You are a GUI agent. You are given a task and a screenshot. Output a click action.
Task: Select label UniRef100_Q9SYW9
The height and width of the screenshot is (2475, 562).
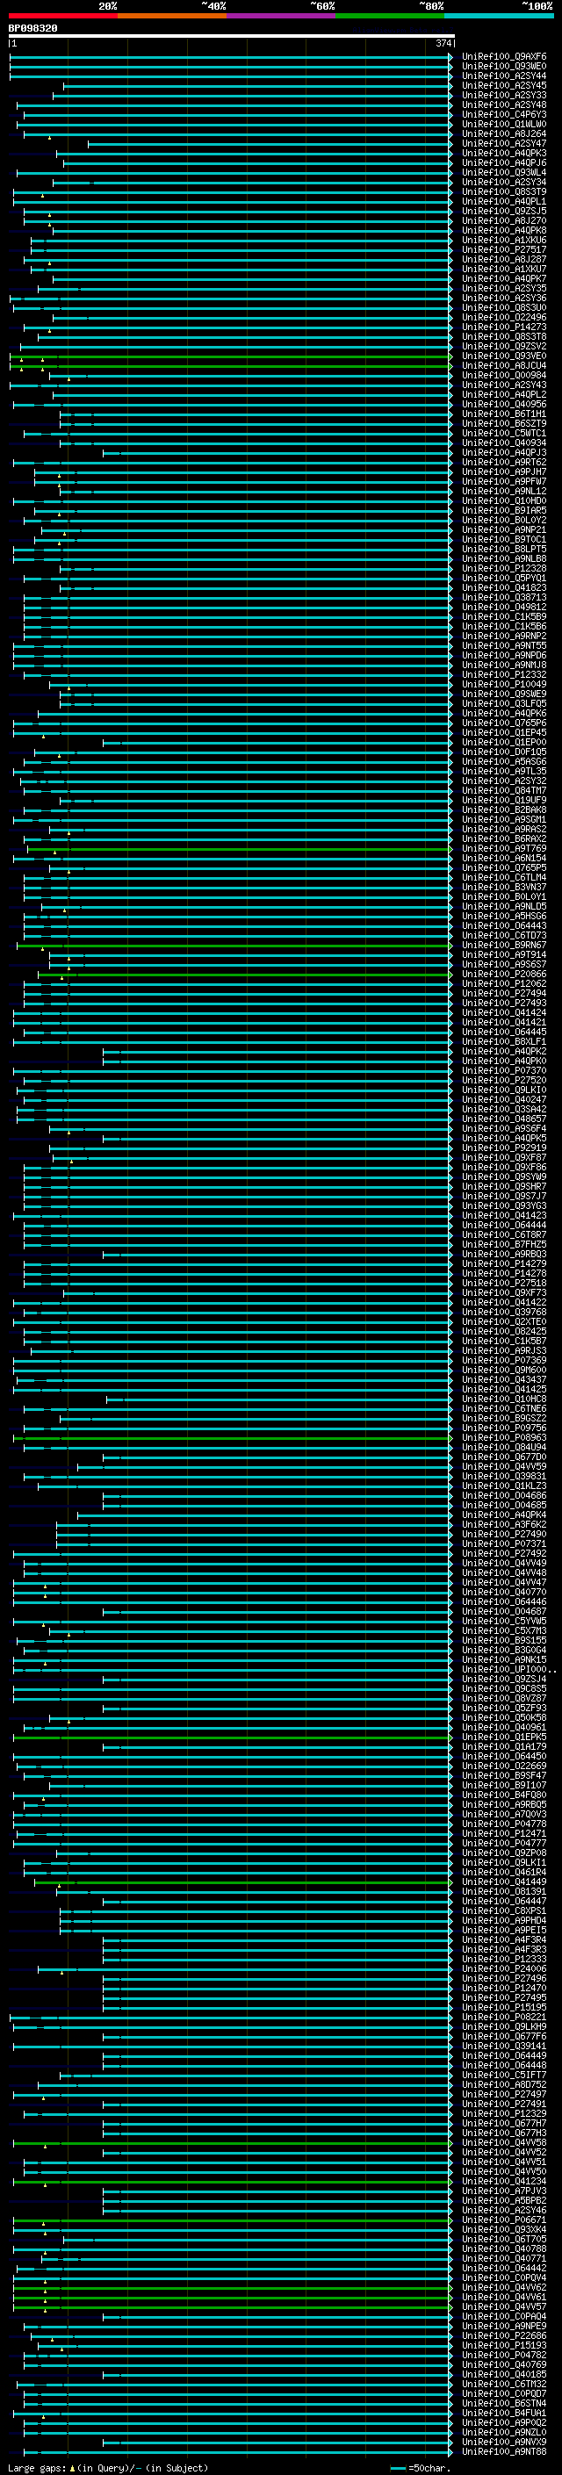point(504,1176)
